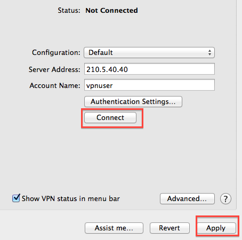Click the Server Address field
The width and height of the screenshot is (242, 240).
coord(149,69)
